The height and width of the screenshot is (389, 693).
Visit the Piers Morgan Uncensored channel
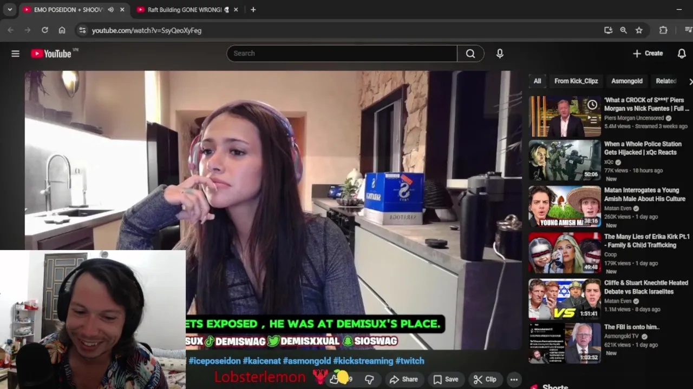pyautogui.click(x=634, y=118)
